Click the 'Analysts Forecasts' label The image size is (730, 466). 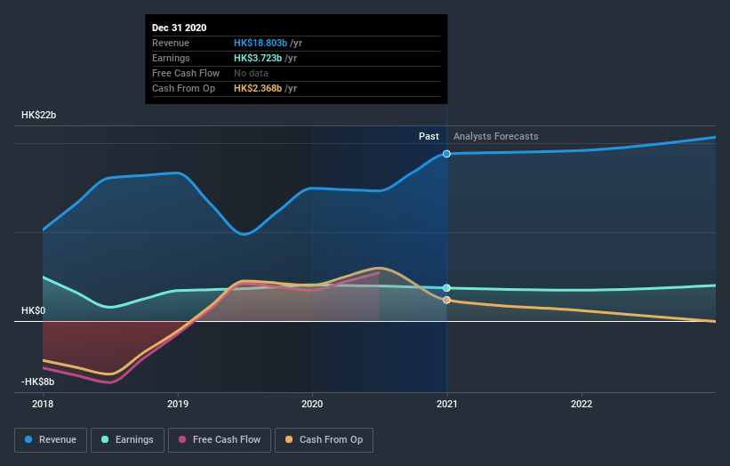point(496,136)
